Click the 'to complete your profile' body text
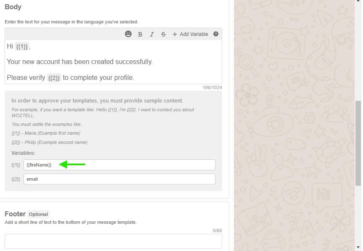The height and width of the screenshot is (251, 363). [x=99, y=78]
